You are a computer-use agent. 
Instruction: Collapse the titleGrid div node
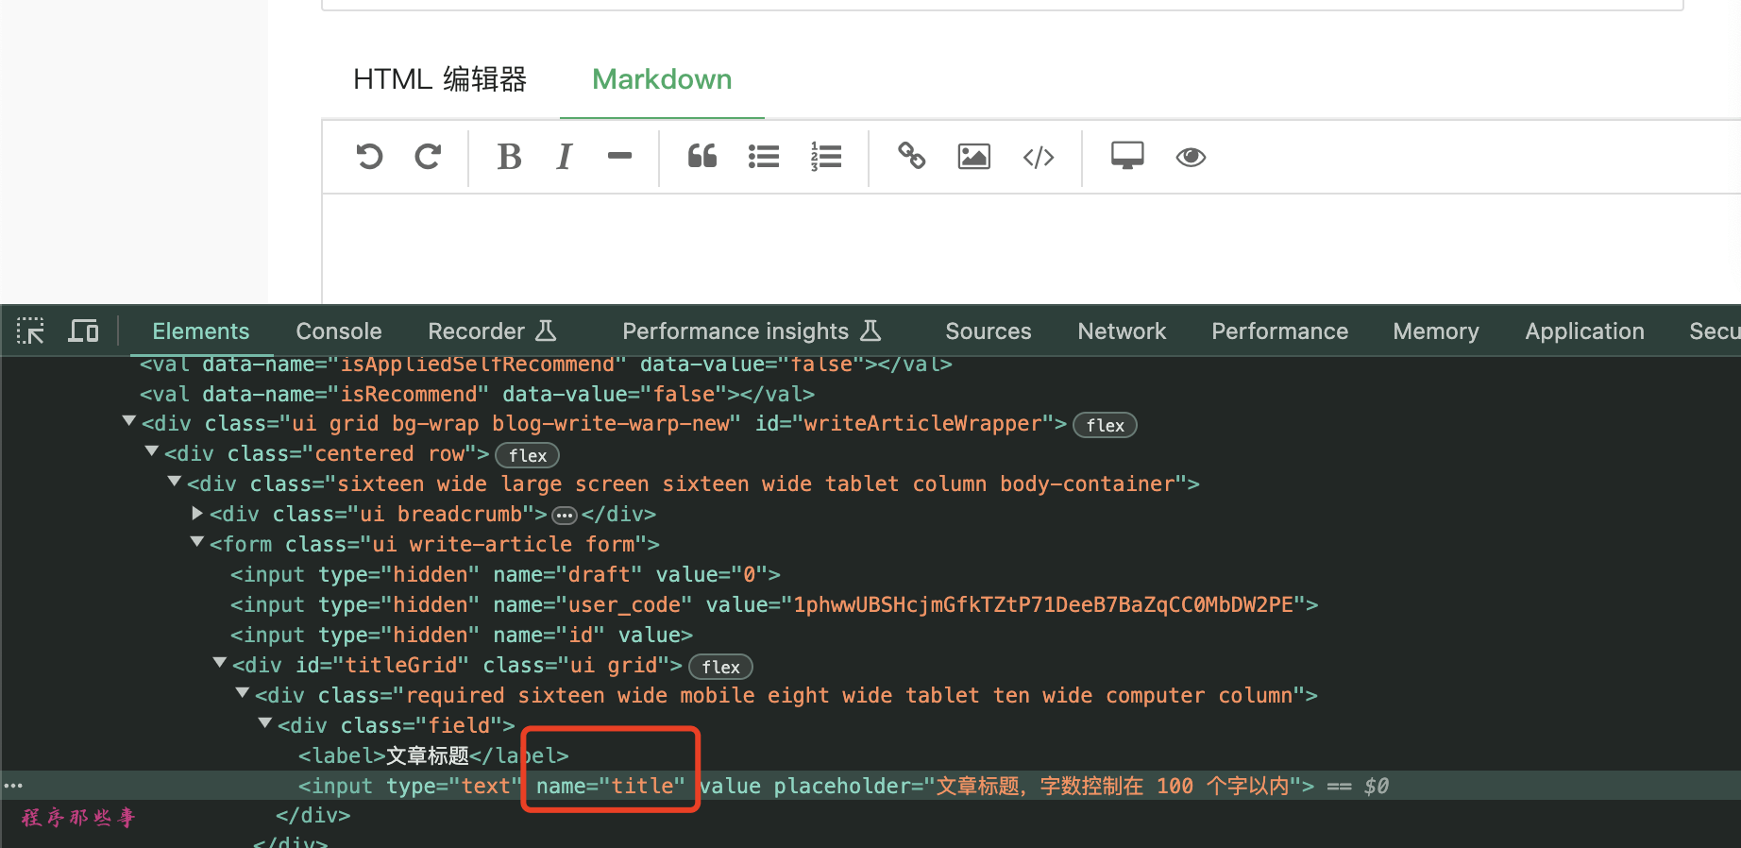coord(220,664)
